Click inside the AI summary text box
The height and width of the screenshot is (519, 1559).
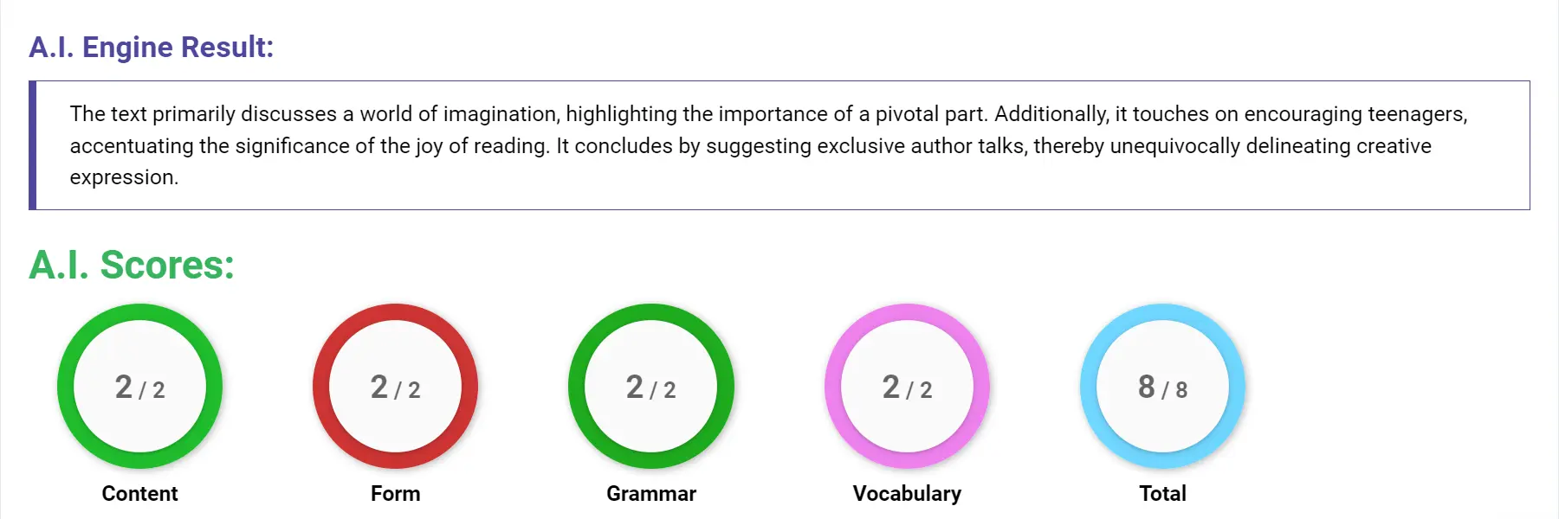[x=762, y=145]
